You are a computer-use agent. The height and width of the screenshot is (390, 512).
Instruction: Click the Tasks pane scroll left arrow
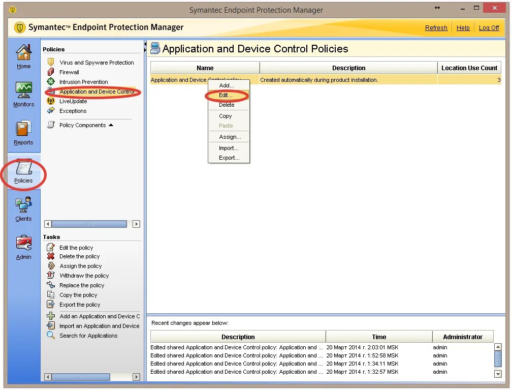48,377
